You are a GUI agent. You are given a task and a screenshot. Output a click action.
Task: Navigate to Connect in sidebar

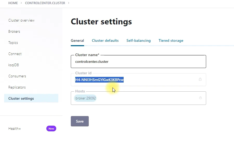coord(15,54)
